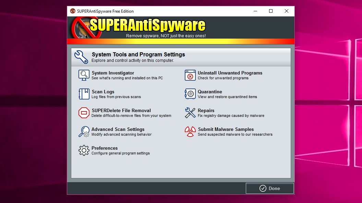Image resolution: width=362 pixels, height=203 pixels.
Task: Choose SUPERDelete File Removal label
Action: click(x=121, y=110)
